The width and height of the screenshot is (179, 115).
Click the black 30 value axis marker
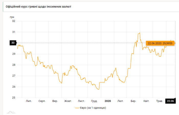(13, 43)
